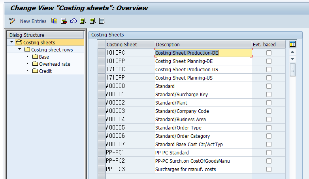Click description Standard/Business Area

click(x=203, y=119)
